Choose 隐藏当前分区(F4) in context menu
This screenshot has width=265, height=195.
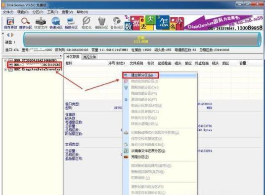point(160,93)
